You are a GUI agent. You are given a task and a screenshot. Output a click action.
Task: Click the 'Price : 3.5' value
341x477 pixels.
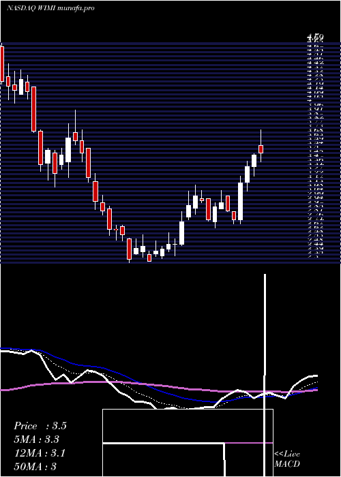pos(40,426)
